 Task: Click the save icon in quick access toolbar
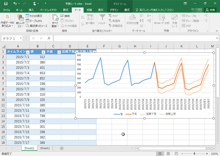[6, 3]
